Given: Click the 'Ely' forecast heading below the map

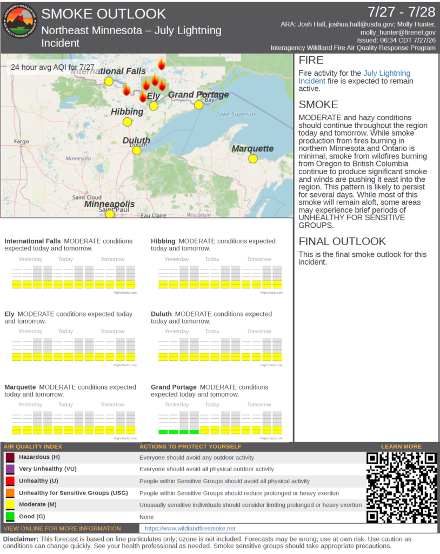Looking at the screenshot, I should click(x=9, y=314).
